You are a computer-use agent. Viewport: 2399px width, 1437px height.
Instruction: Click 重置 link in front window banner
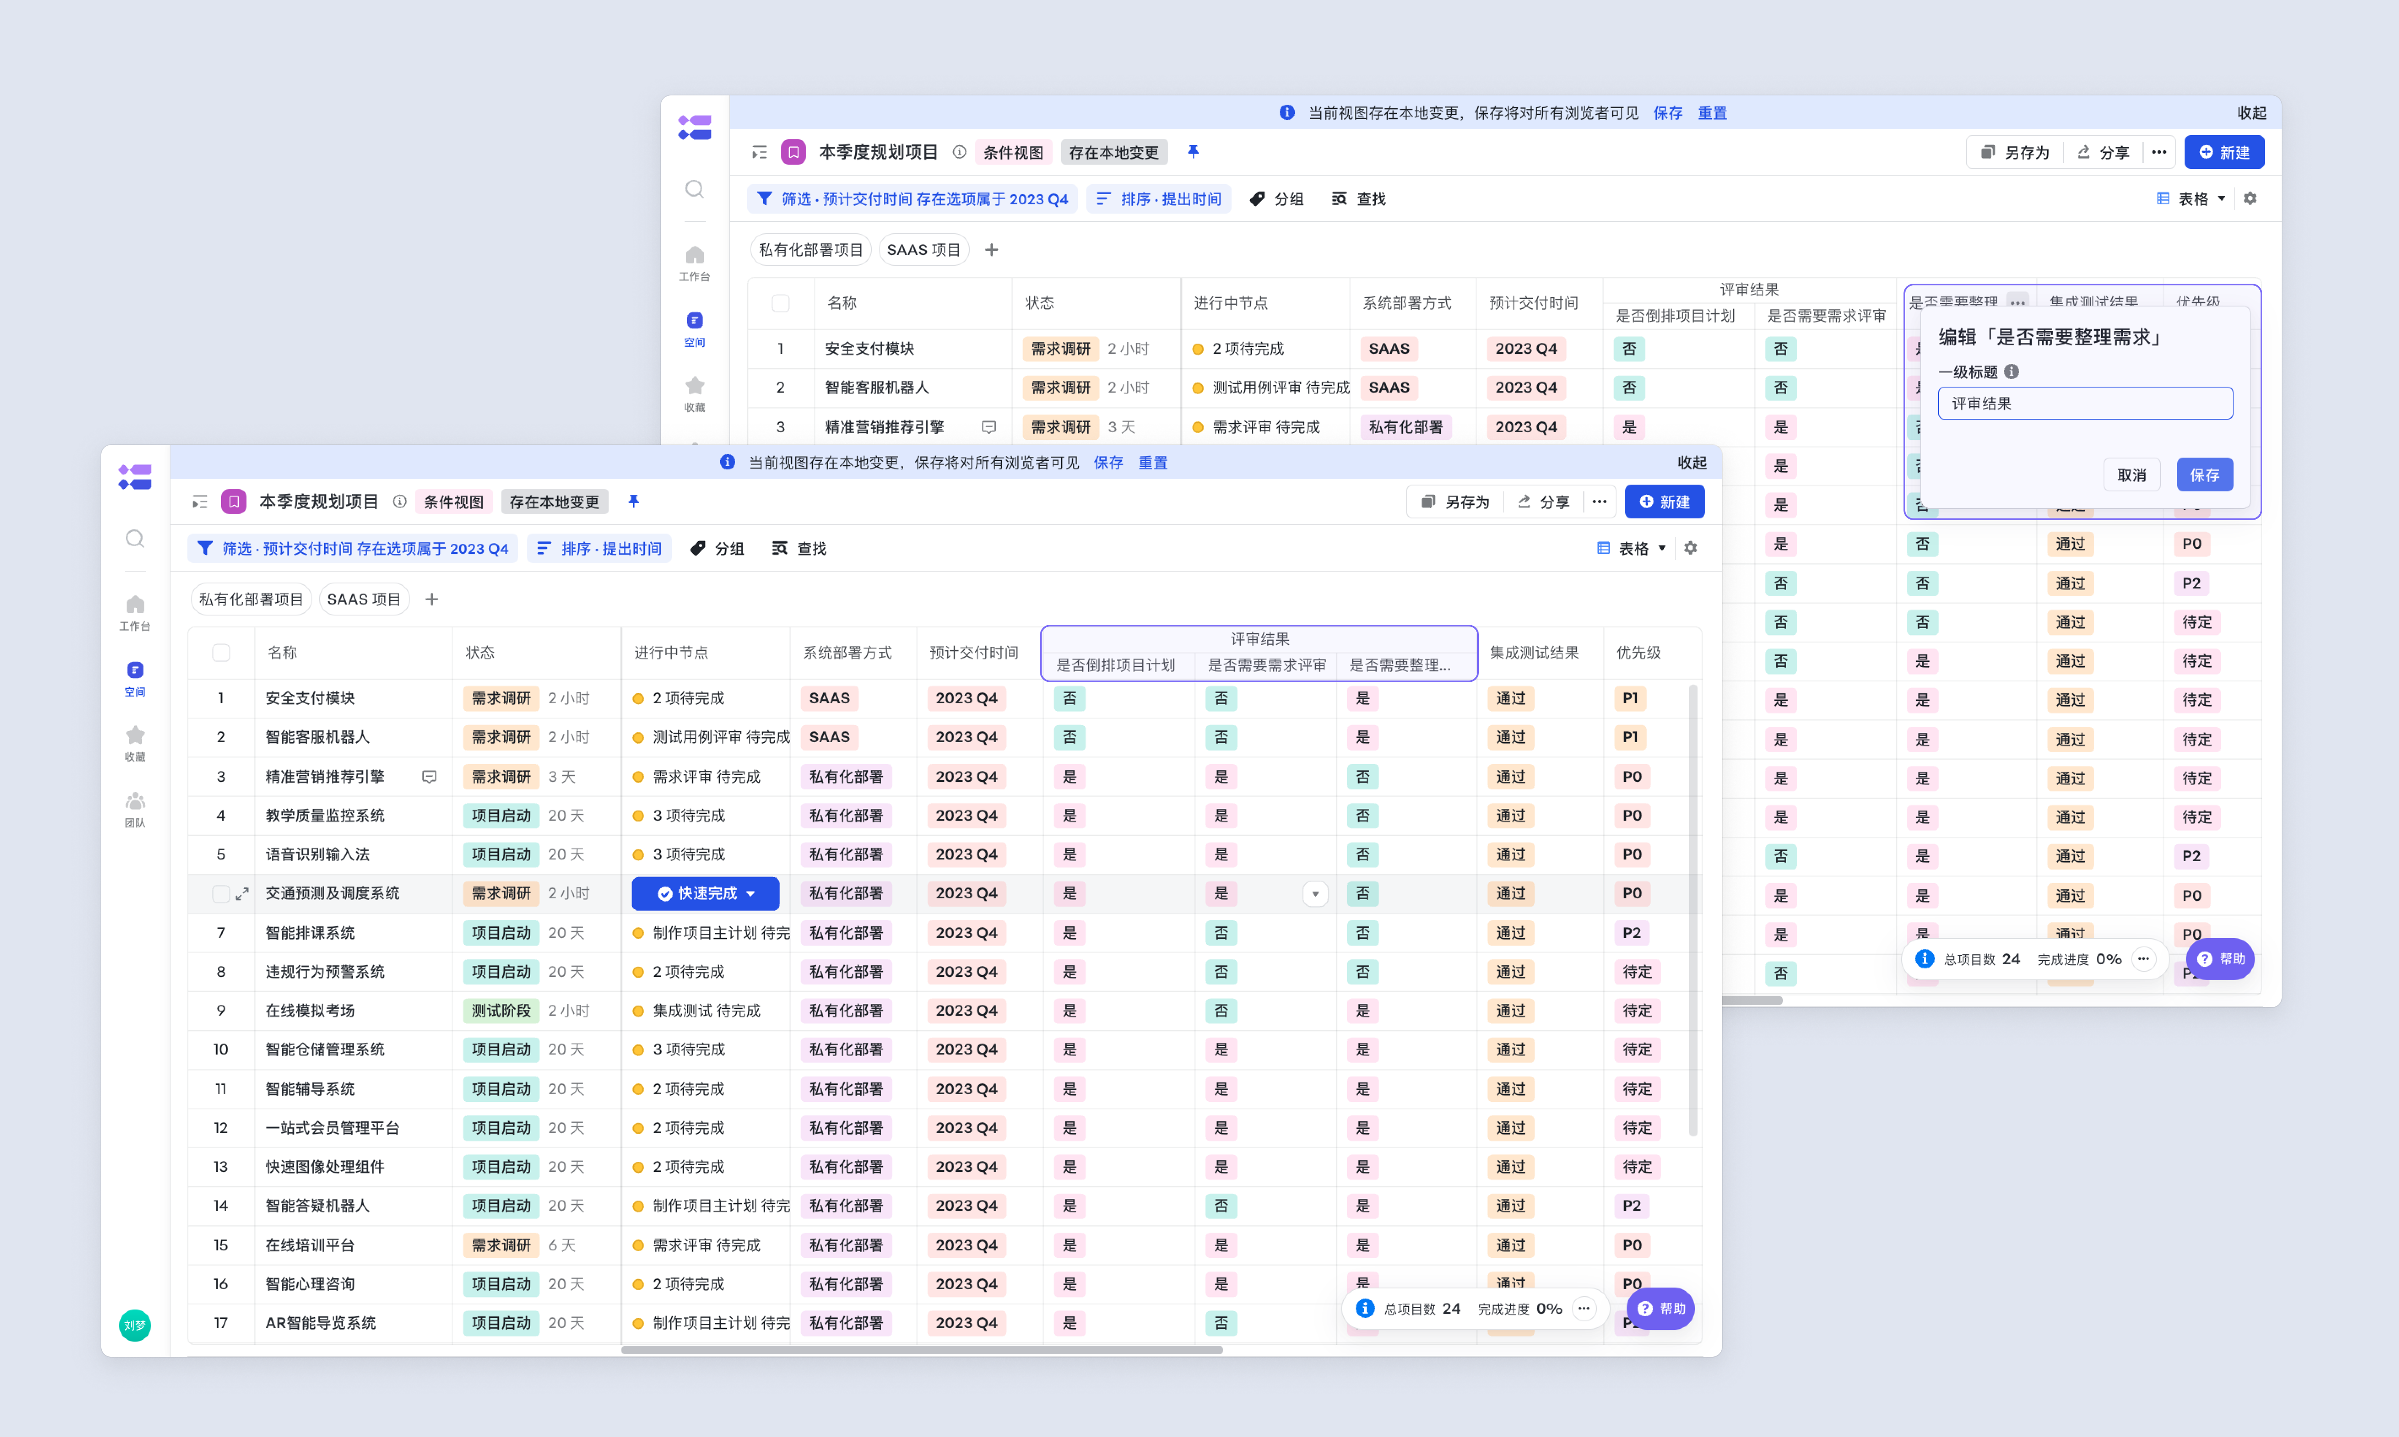(1152, 463)
